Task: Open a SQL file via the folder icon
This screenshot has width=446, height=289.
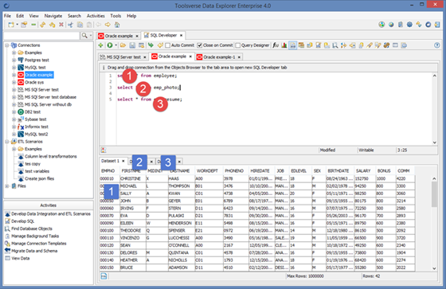Action: pos(123,45)
